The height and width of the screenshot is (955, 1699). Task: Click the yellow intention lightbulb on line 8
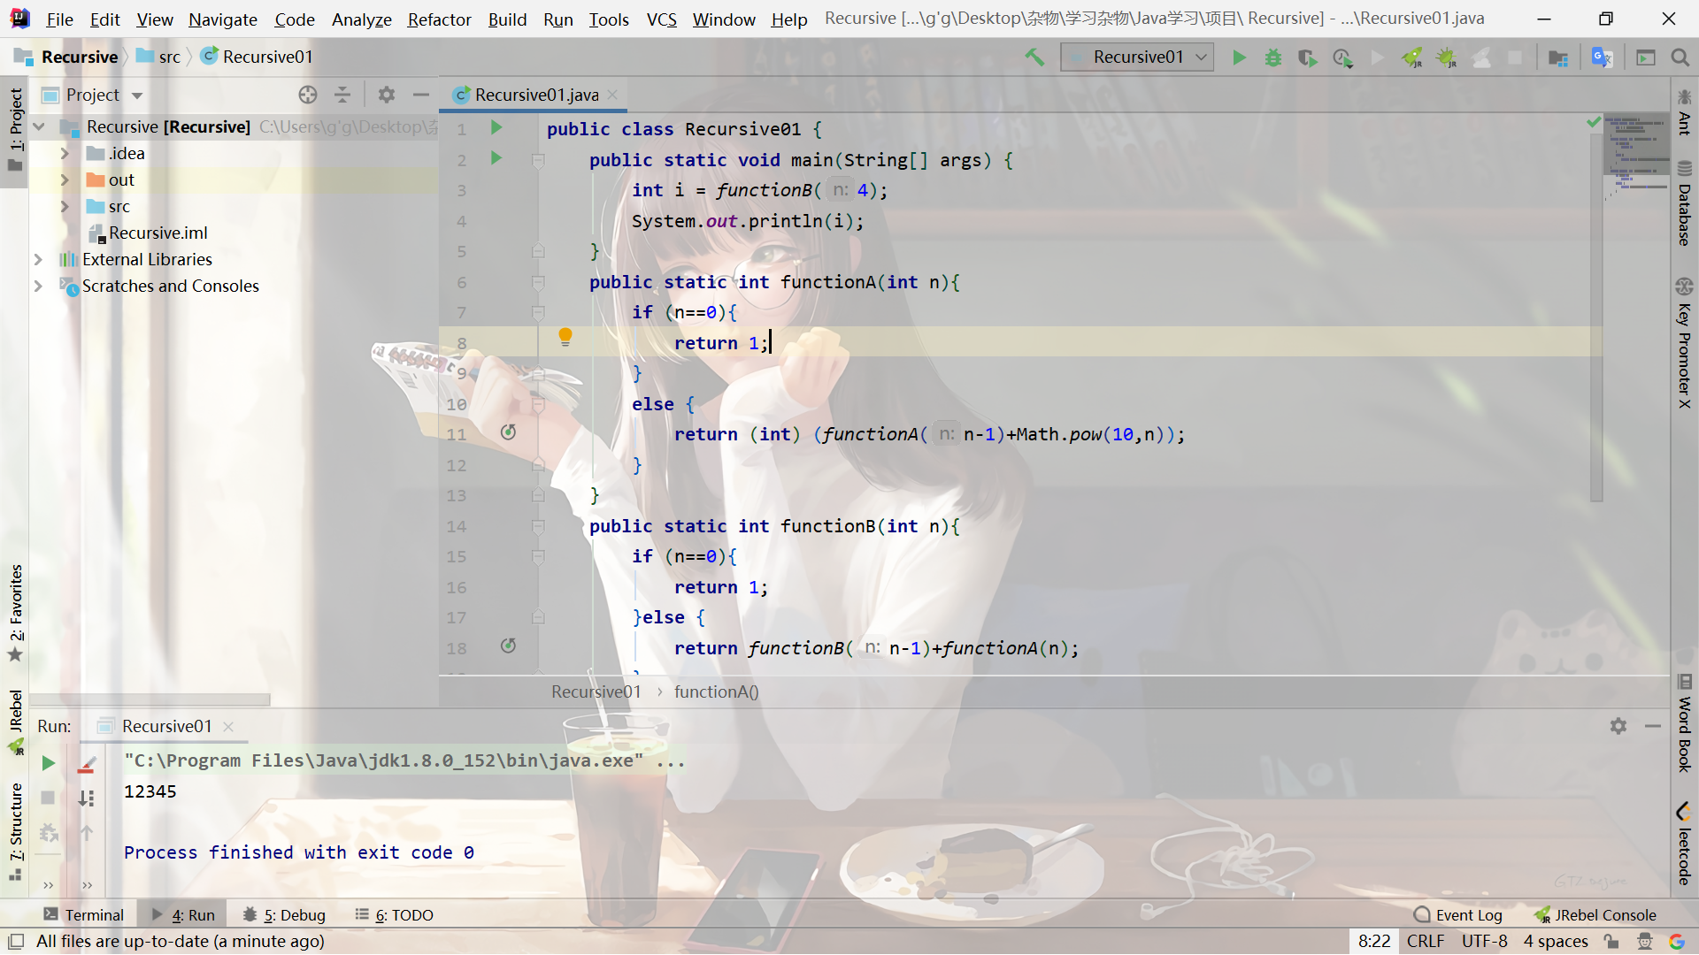coord(565,337)
